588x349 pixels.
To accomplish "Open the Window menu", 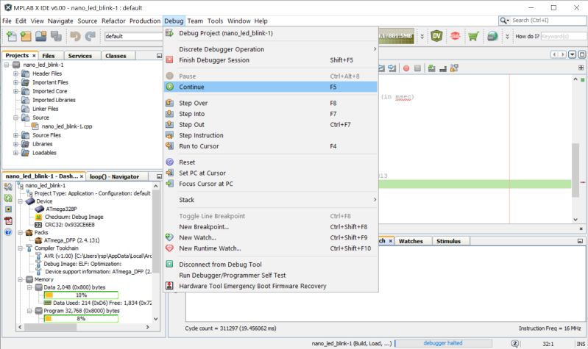I will coord(239,21).
